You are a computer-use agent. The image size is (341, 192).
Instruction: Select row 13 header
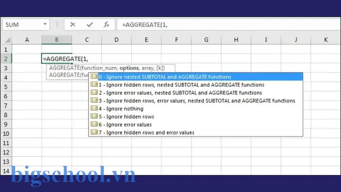6,162
